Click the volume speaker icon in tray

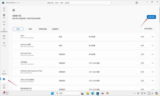click(144, 93)
